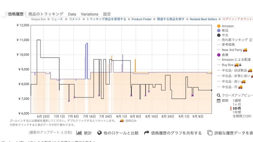Open the 設定 tab
The image size is (253, 142).
click(107, 14)
